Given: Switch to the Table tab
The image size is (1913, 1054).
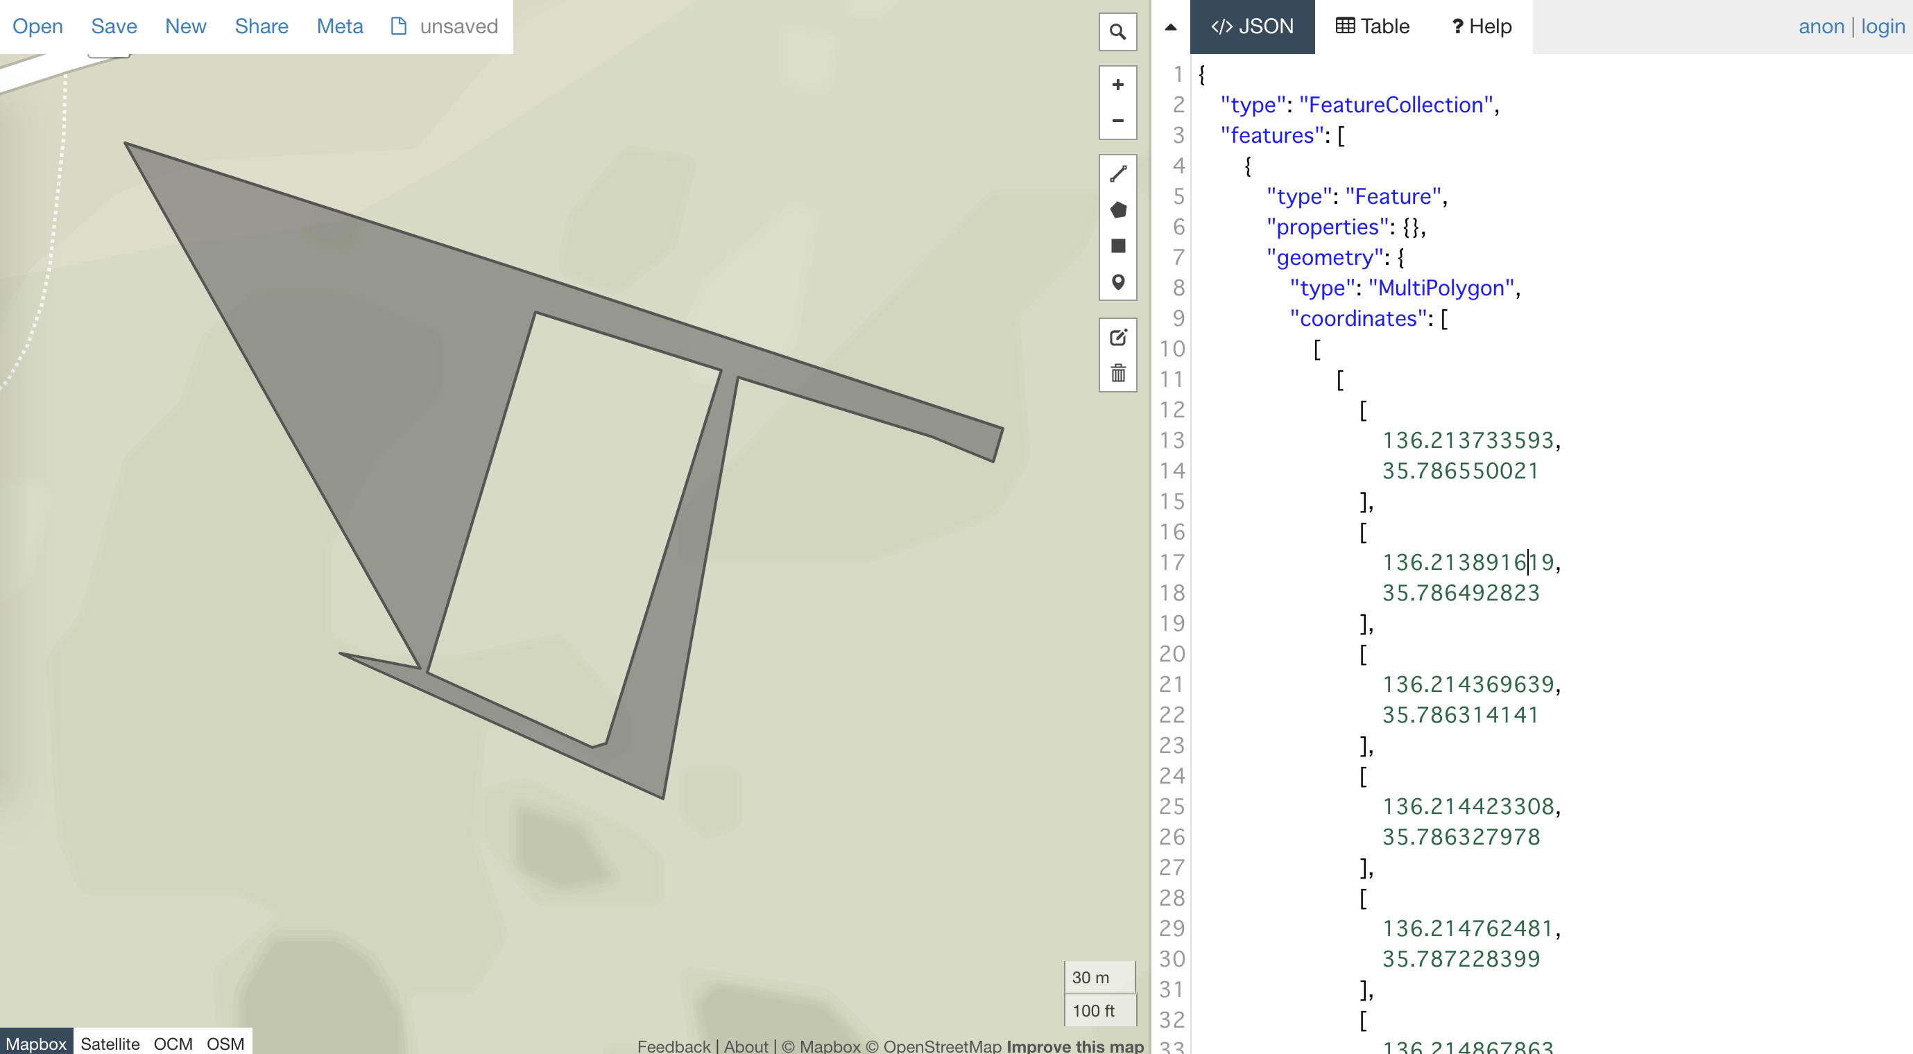Looking at the screenshot, I should tap(1373, 27).
